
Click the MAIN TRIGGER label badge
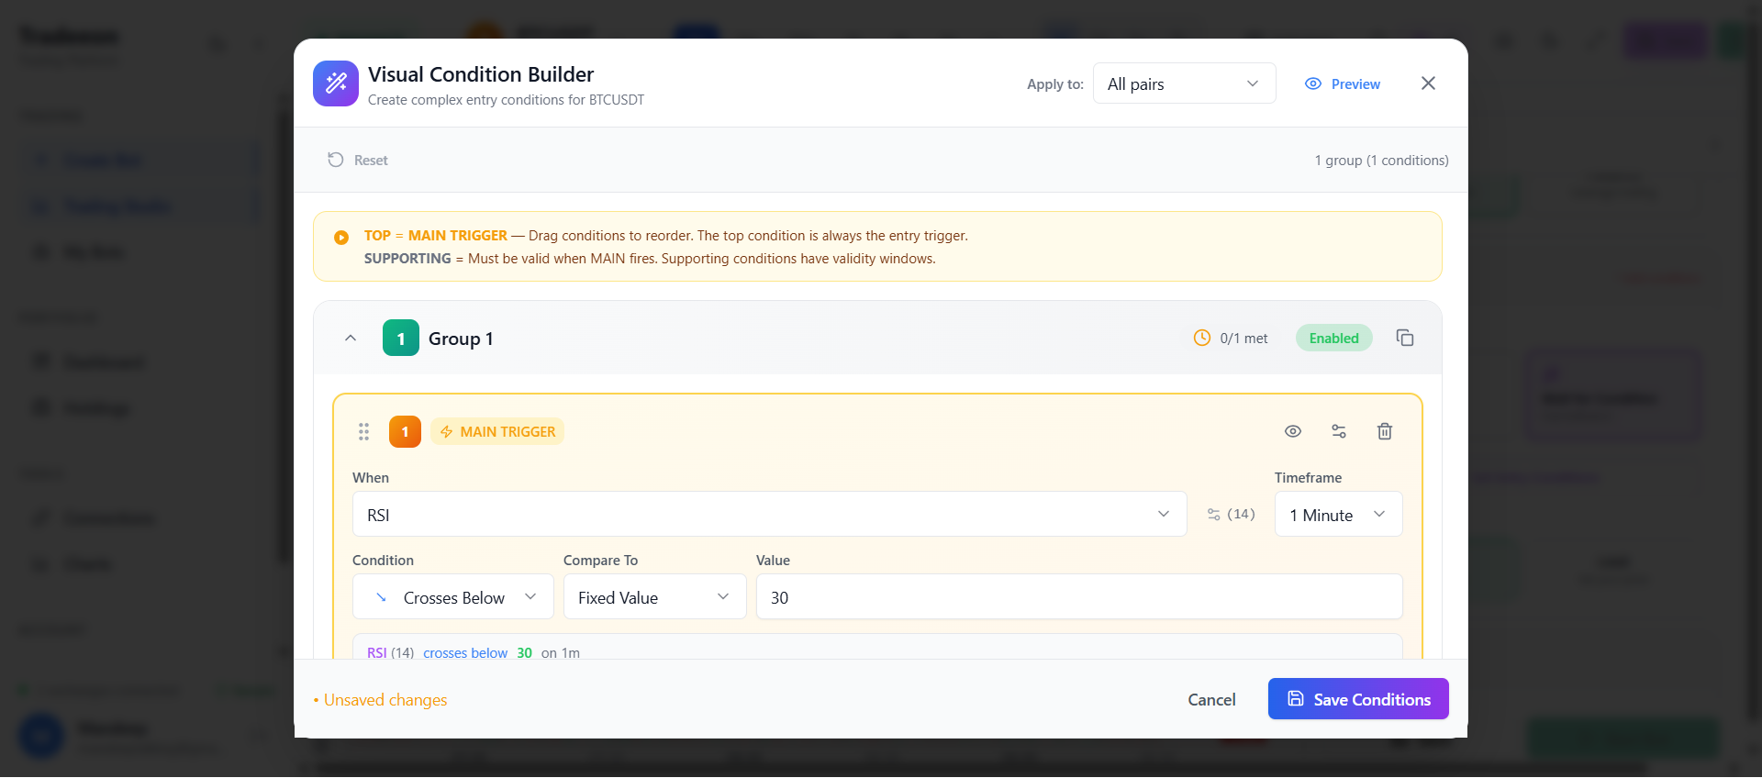click(x=497, y=431)
